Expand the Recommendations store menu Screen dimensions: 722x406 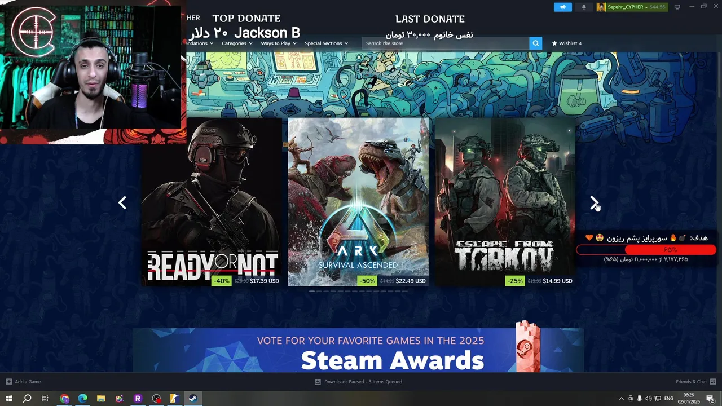pos(200,43)
